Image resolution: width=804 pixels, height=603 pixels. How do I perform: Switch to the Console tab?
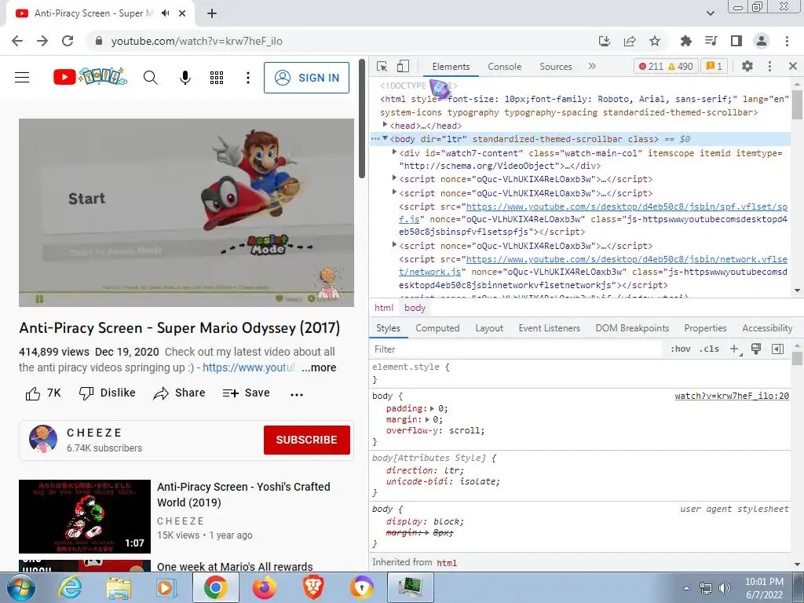click(x=505, y=67)
